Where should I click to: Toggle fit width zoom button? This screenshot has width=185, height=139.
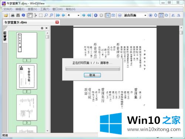pos(166,15)
